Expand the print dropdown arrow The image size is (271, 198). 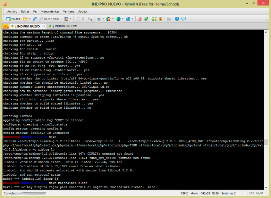tap(103, 19)
